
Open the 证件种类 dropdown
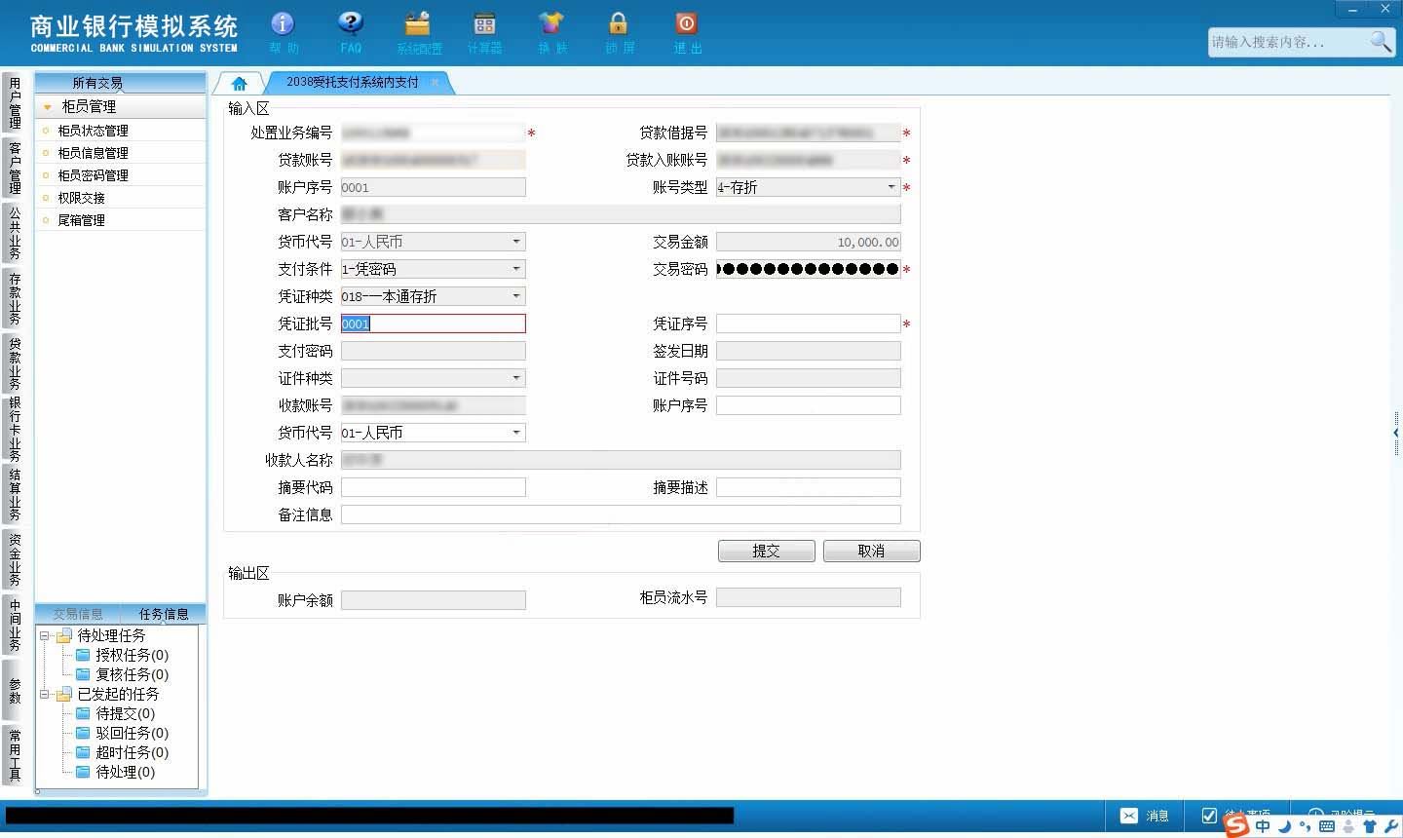click(x=516, y=378)
